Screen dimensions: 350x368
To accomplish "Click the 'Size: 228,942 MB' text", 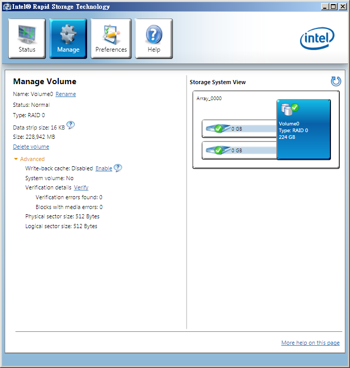I will [34, 137].
